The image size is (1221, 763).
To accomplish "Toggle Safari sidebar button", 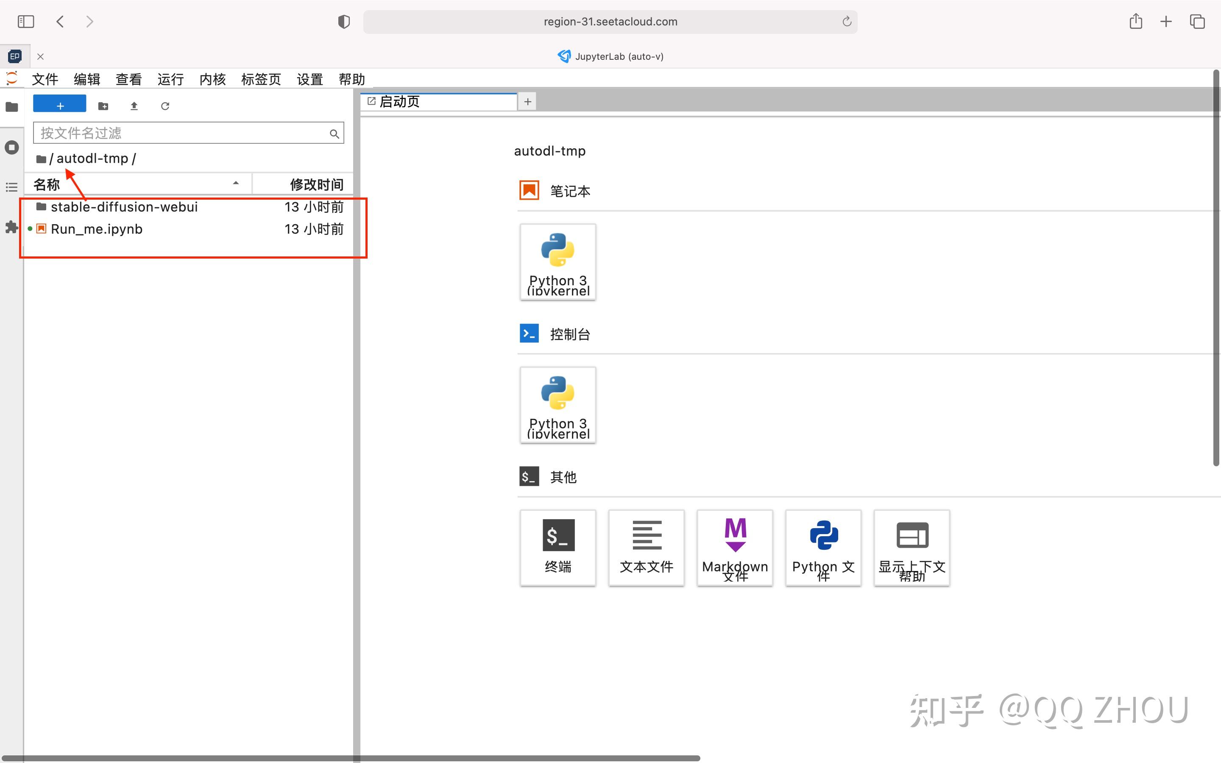I will [x=26, y=22].
